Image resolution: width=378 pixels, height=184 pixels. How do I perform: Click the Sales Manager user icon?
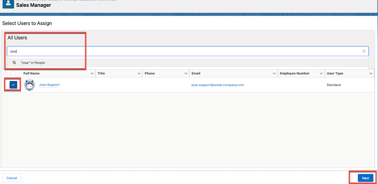pos(8,4)
